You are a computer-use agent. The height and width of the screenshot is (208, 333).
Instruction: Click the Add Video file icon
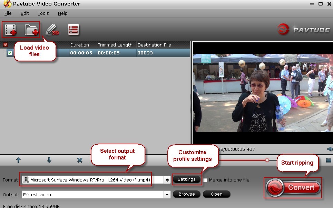pyautogui.click(x=10, y=30)
